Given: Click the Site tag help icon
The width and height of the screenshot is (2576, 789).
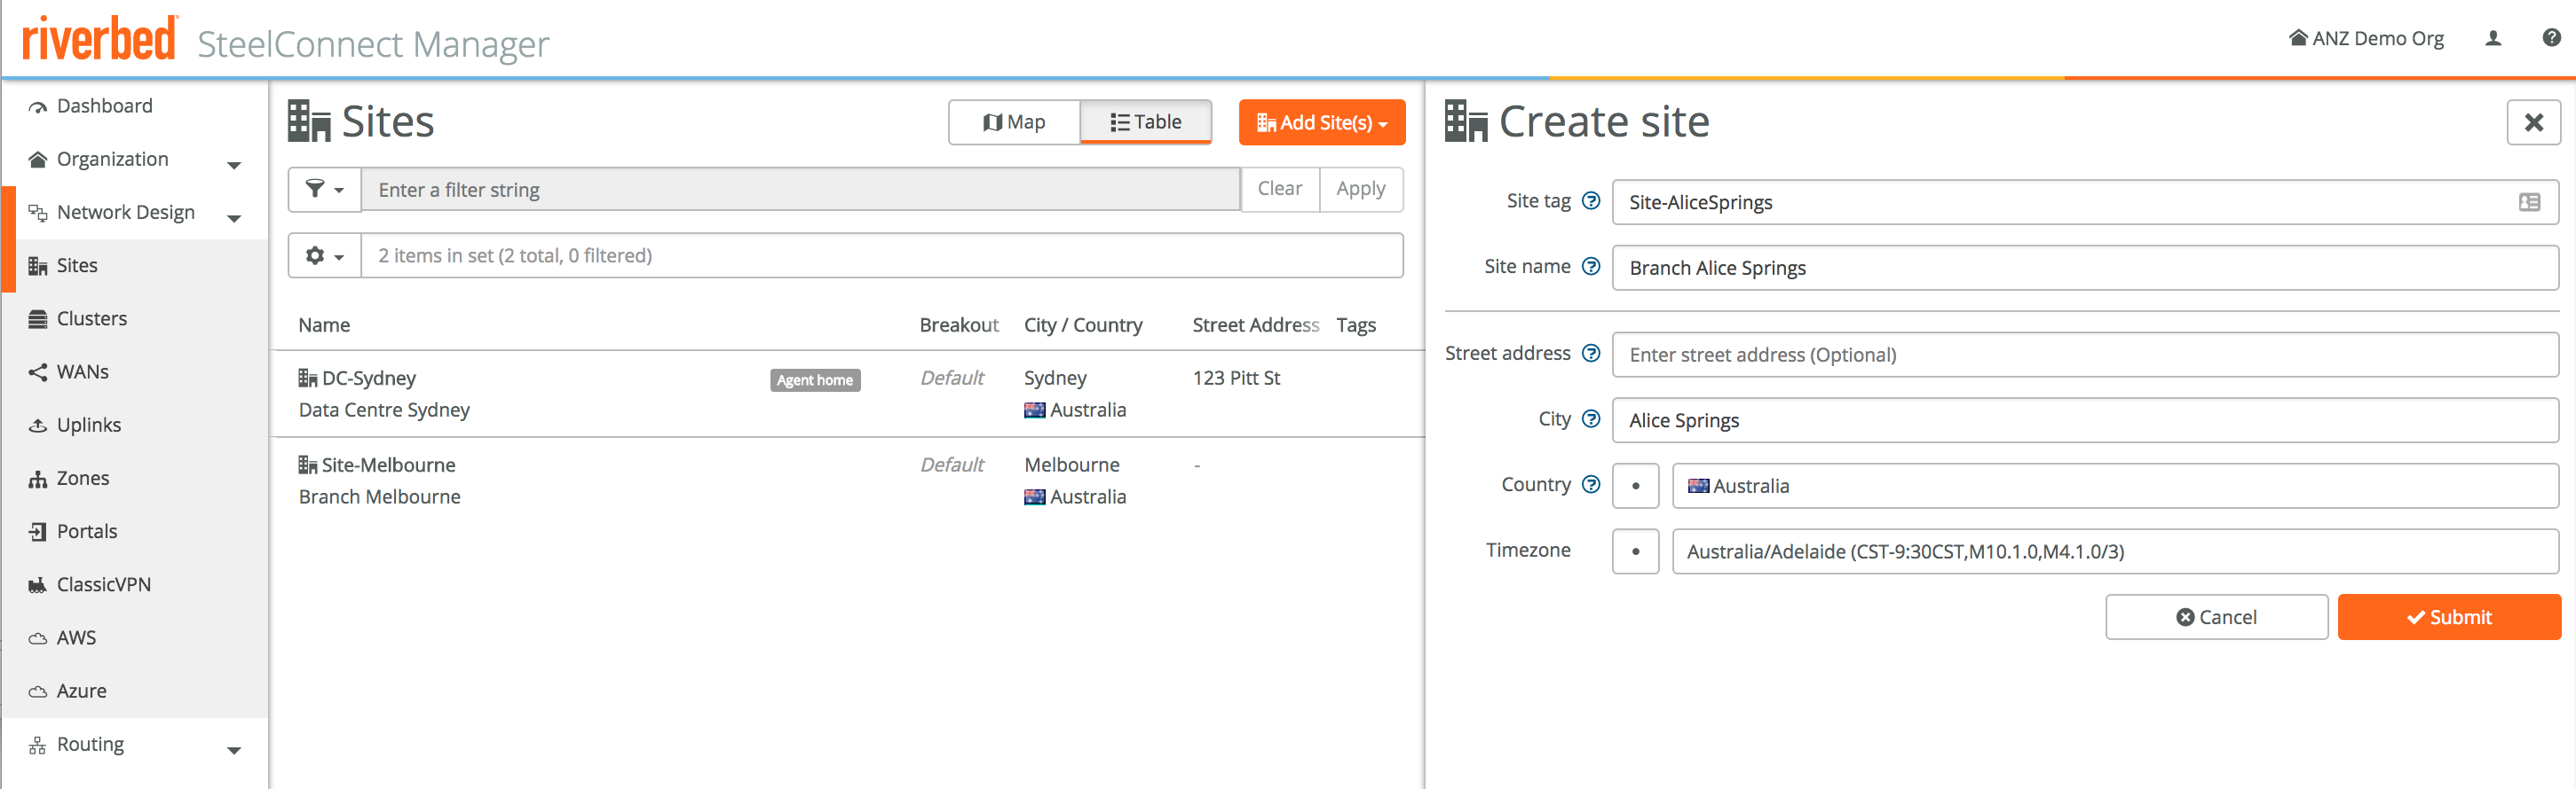Looking at the screenshot, I should click(1591, 200).
